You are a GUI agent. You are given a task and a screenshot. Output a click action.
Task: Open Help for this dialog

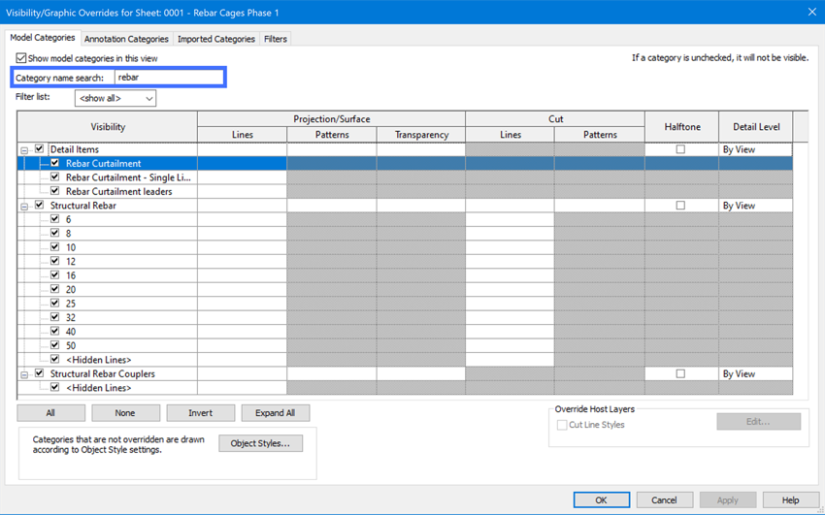[790, 500]
